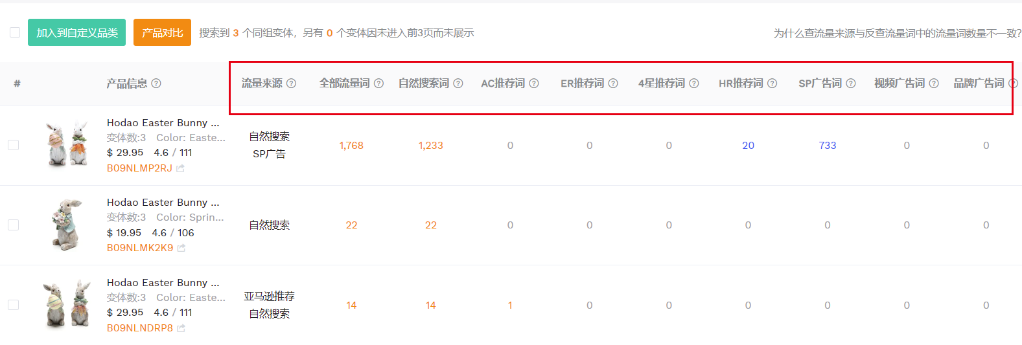Image resolution: width=1022 pixels, height=345 pixels.
Task: Click help icon next to AC推荐词
Action: [x=534, y=83]
